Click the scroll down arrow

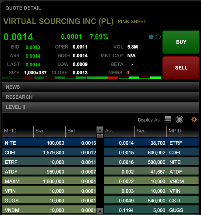point(100,211)
